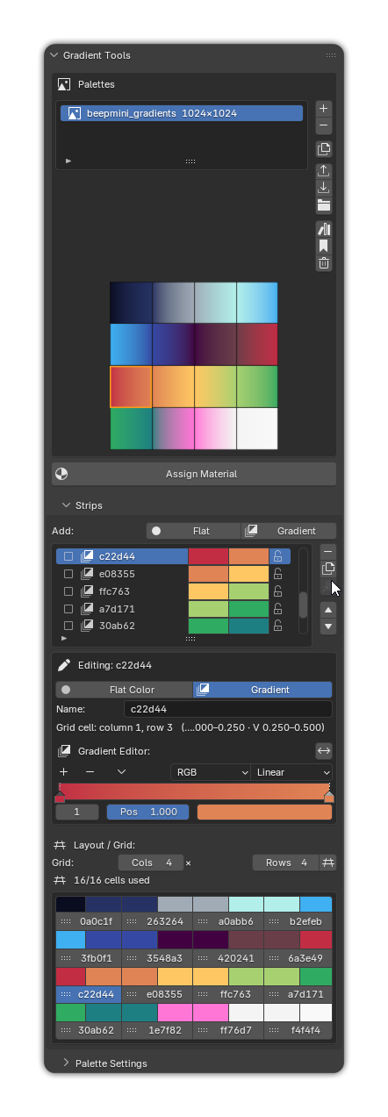
Task: Add a new palette with plus icon
Action: (324, 109)
